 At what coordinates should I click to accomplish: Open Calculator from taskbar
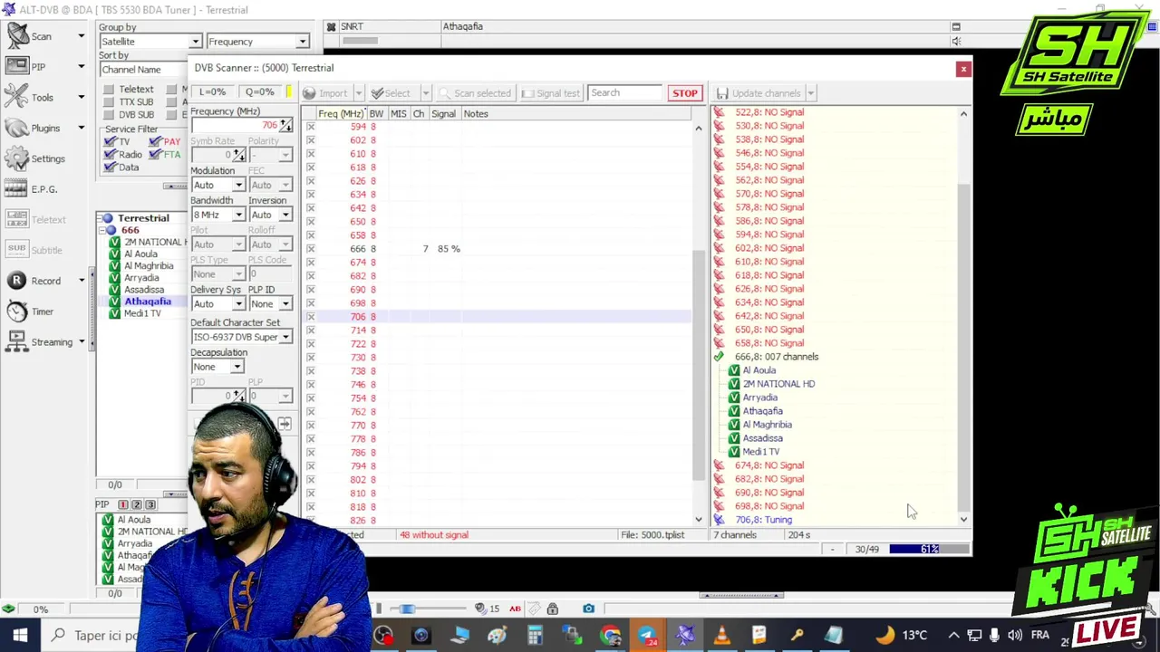(x=535, y=635)
